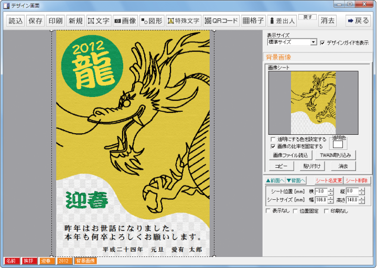The height and width of the screenshot is (268, 377).
Task: Increase the 横 position spinner value
Action: tap(330, 189)
